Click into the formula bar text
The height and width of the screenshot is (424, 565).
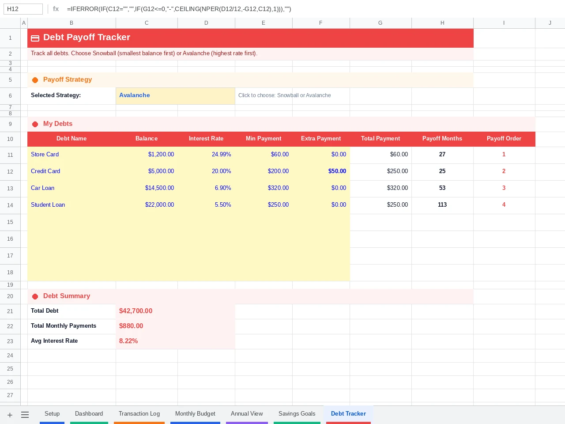pos(179,9)
